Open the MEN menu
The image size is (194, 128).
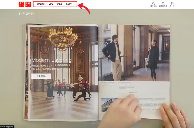(x=51, y=4)
